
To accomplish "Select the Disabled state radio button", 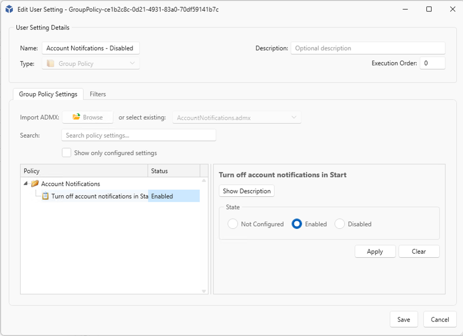I will coord(340,224).
